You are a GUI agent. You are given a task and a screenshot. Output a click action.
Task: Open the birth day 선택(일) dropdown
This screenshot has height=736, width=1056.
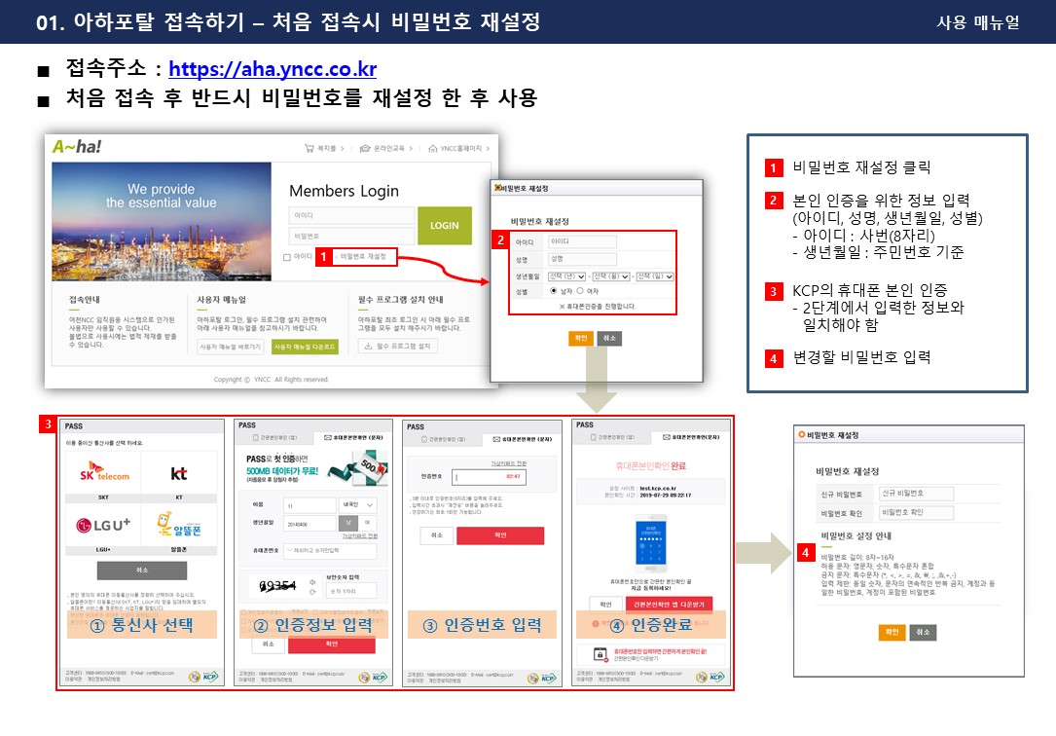coord(654,276)
